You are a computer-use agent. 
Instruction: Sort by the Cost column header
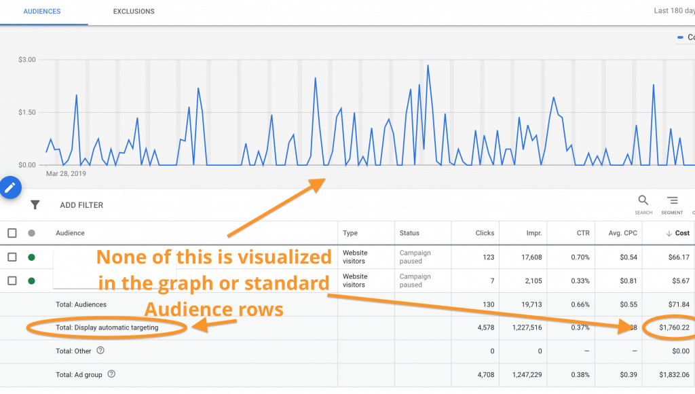[681, 233]
